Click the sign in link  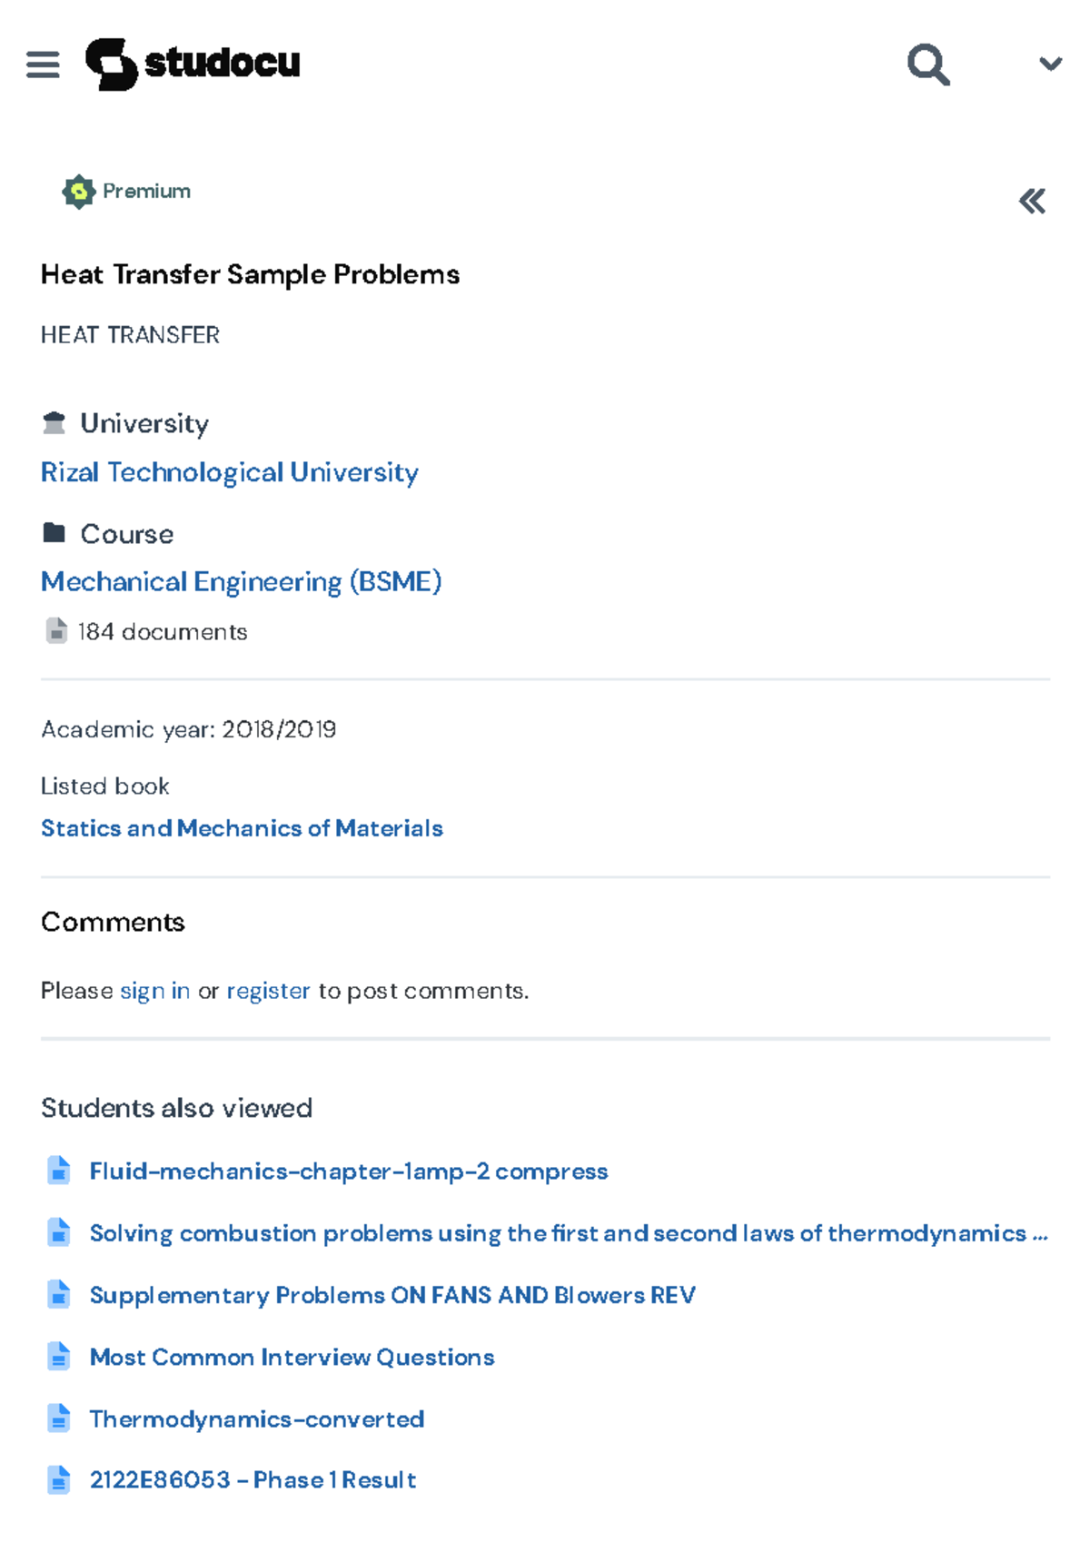click(x=154, y=991)
